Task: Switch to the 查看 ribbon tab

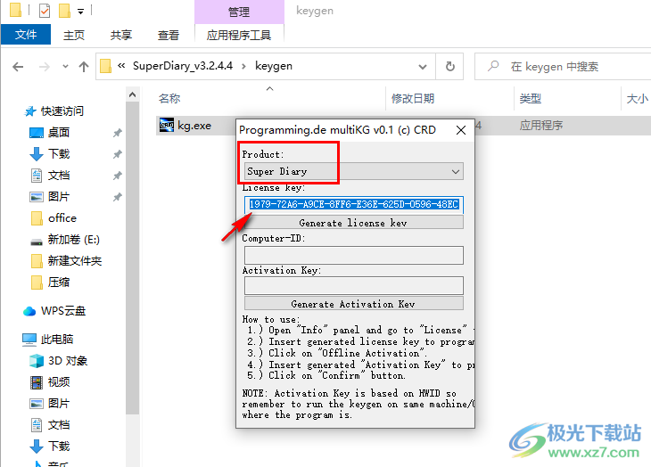Action: click(169, 35)
